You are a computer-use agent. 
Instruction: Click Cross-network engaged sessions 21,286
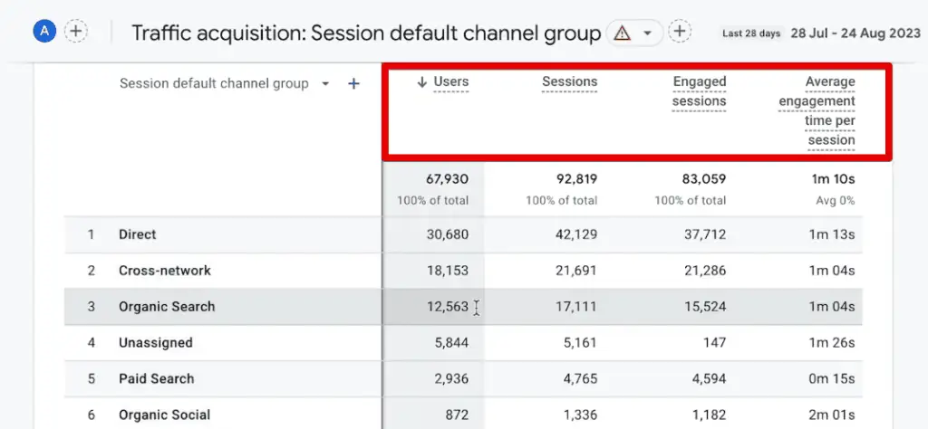click(x=705, y=271)
